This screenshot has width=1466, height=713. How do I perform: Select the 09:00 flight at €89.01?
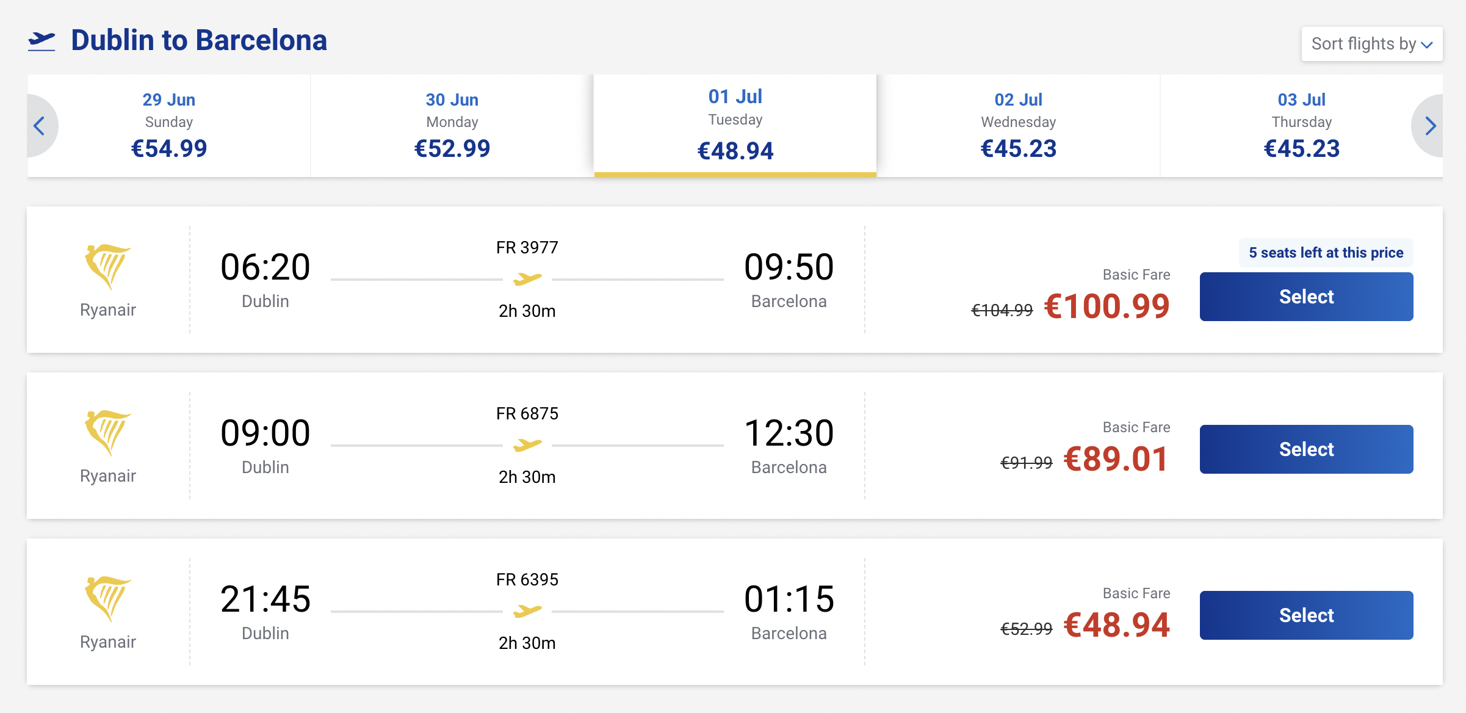(1306, 449)
